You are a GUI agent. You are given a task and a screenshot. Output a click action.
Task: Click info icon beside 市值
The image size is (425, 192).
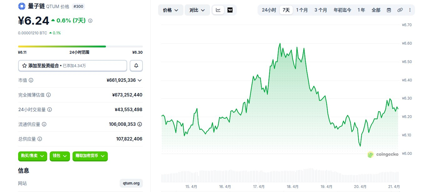31,80
